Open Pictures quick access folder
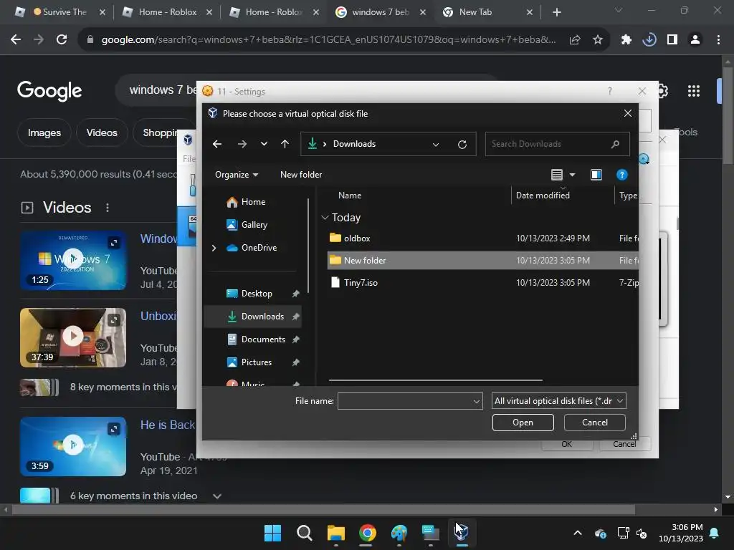Screen dimensions: 734x550 coord(256,362)
